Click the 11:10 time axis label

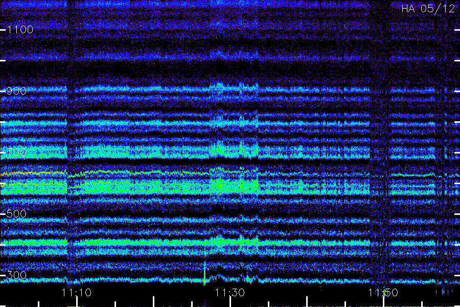pyautogui.click(x=77, y=292)
